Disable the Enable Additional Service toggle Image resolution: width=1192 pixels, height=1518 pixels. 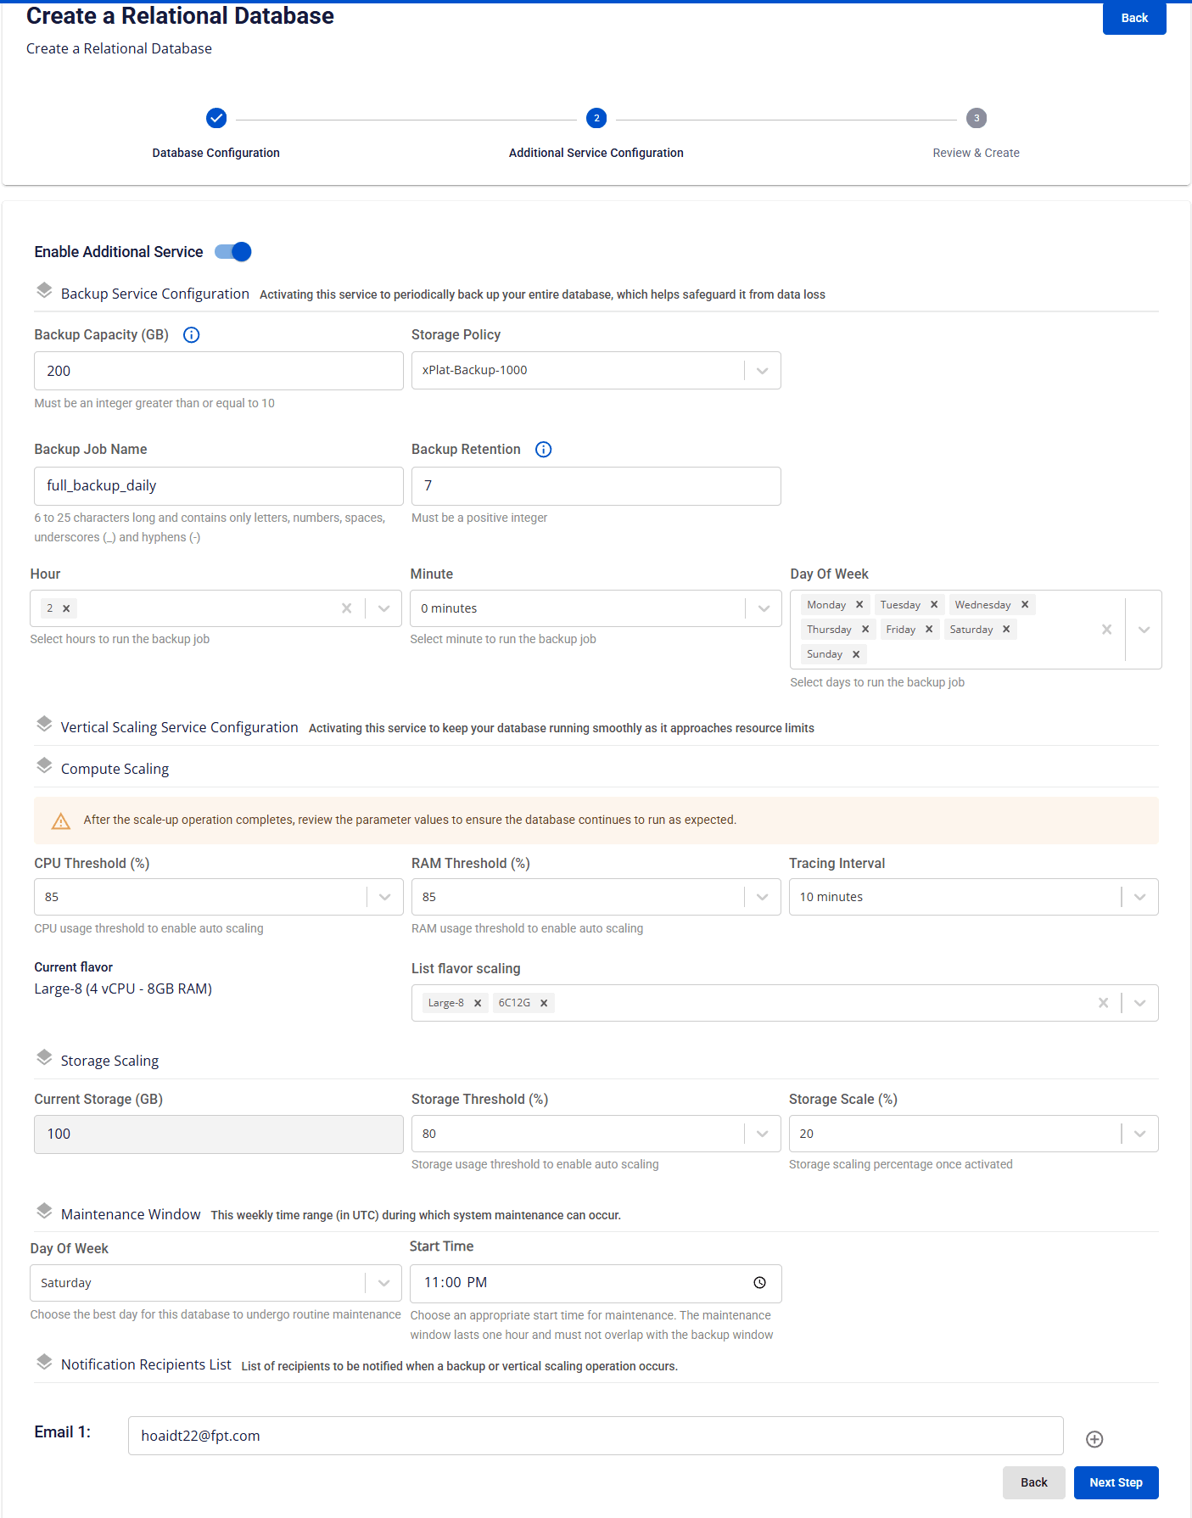[x=233, y=252]
